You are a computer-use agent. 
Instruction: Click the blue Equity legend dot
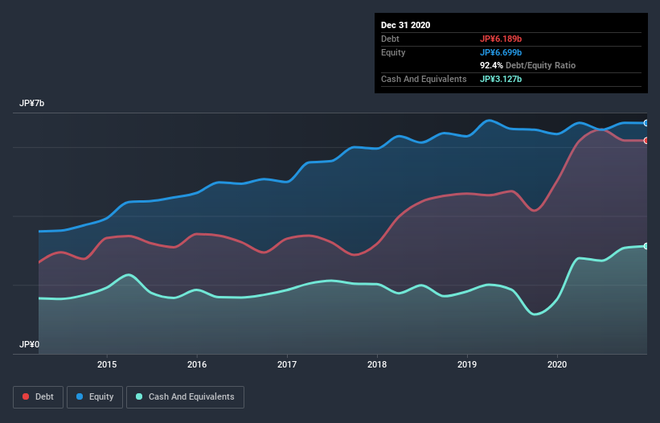pyautogui.click(x=80, y=396)
